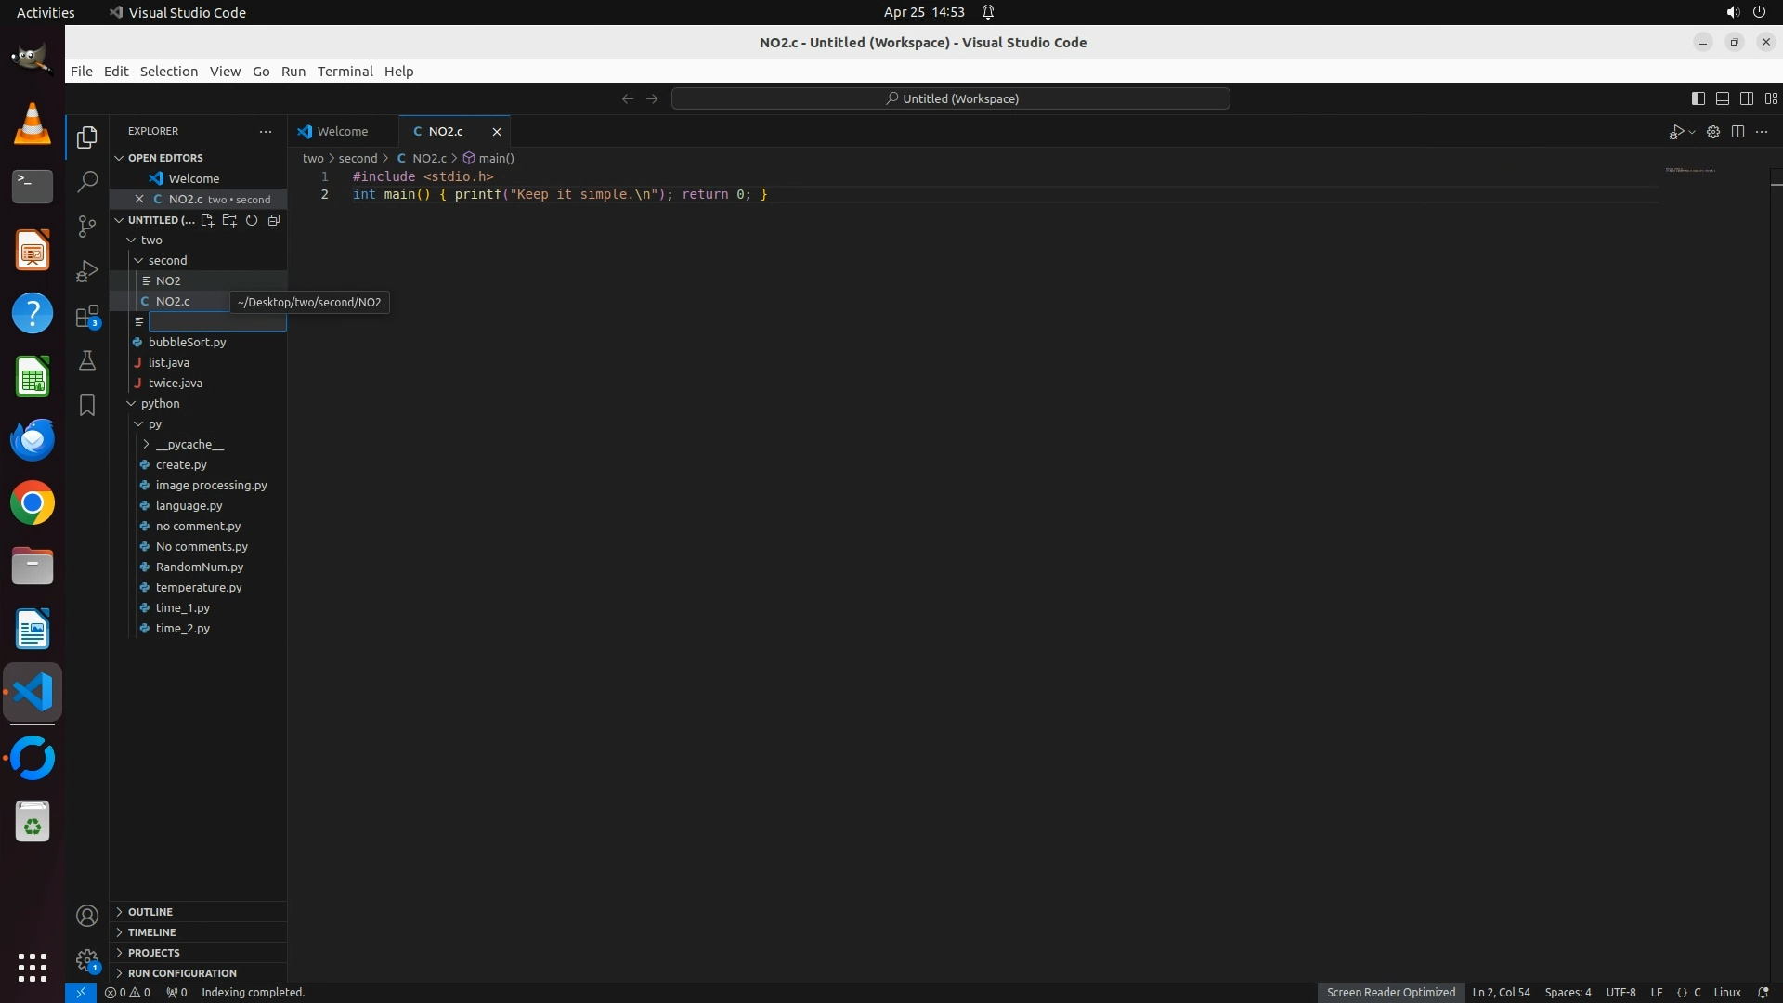
Task: Toggle Primary Side Bar visibility
Action: pos(1698,98)
